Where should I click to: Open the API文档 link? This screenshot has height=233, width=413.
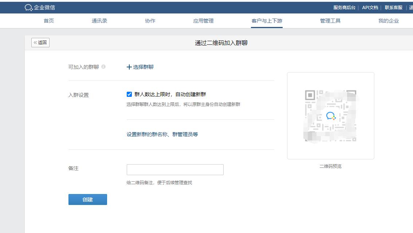click(x=369, y=7)
